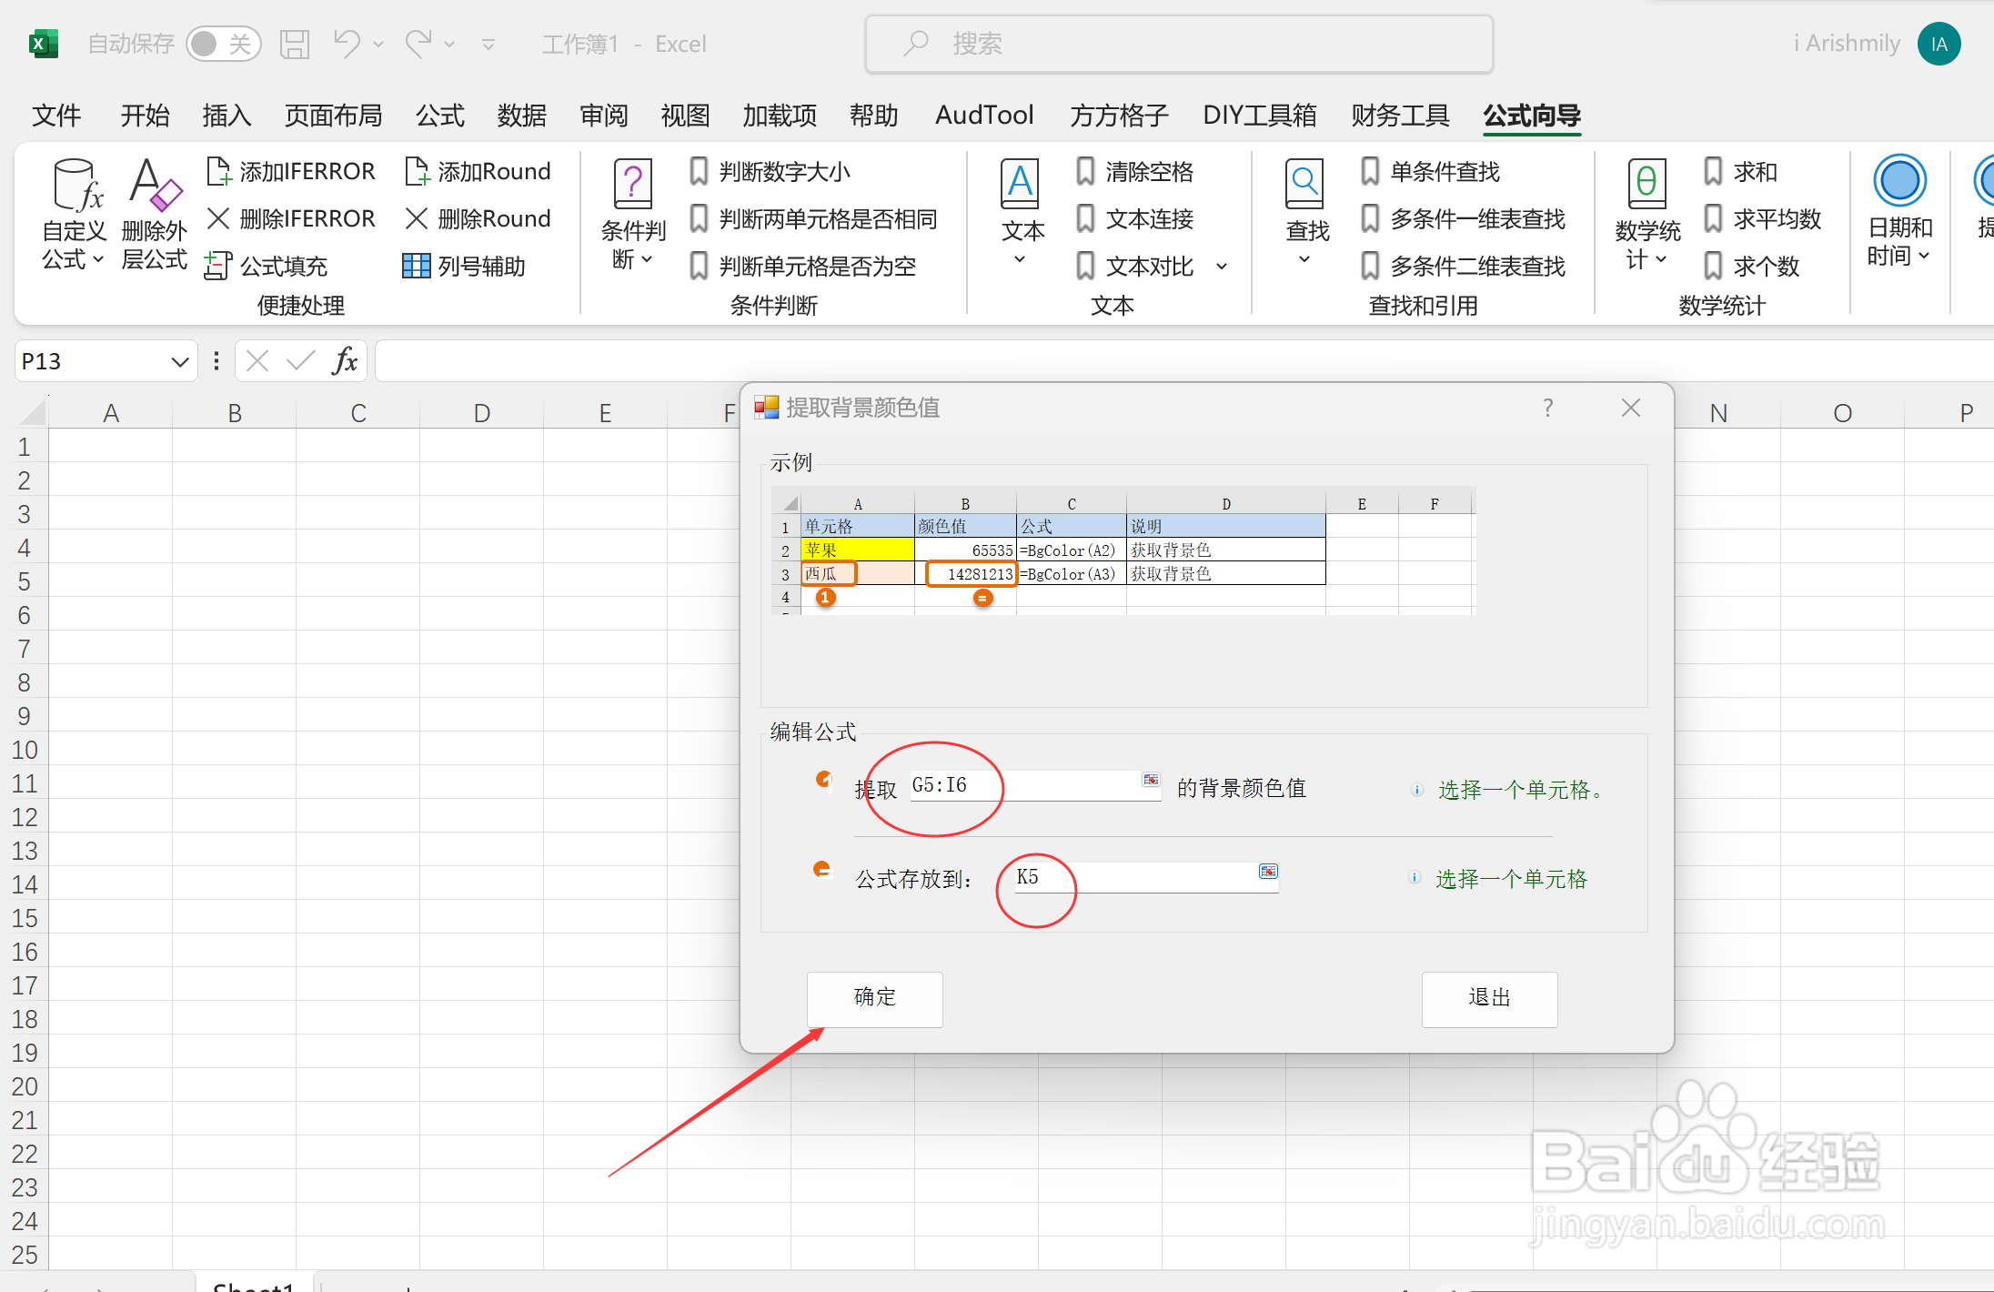The width and height of the screenshot is (1994, 1292).
Task: Click 删除Round in ribbon
Action: [x=478, y=218]
